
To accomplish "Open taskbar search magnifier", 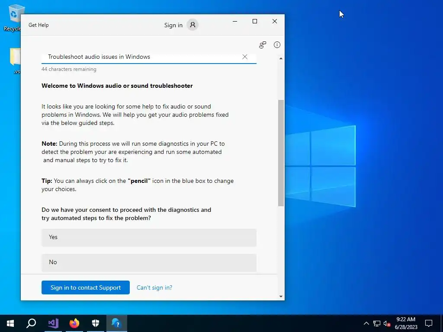I will (x=31, y=323).
